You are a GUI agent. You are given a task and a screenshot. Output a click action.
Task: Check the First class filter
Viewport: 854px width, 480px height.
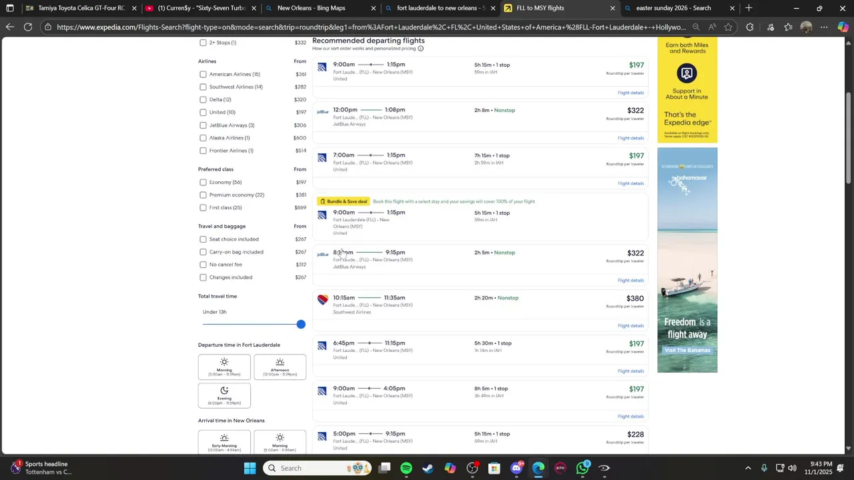click(x=203, y=207)
